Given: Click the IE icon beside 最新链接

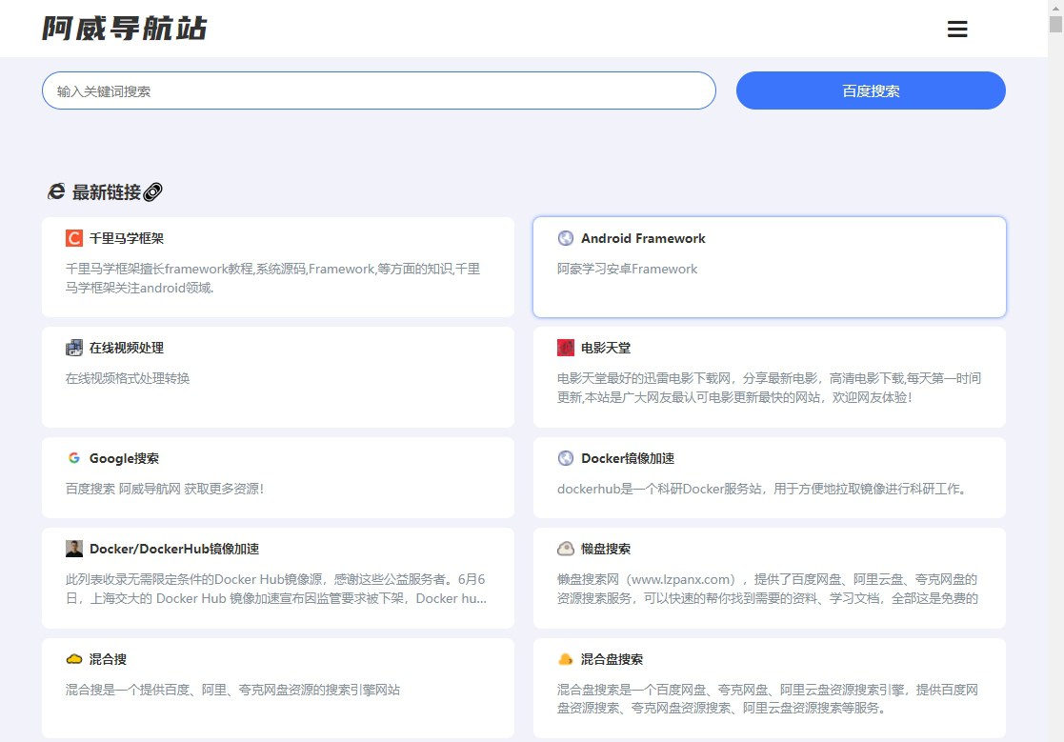Looking at the screenshot, I should point(56,192).
